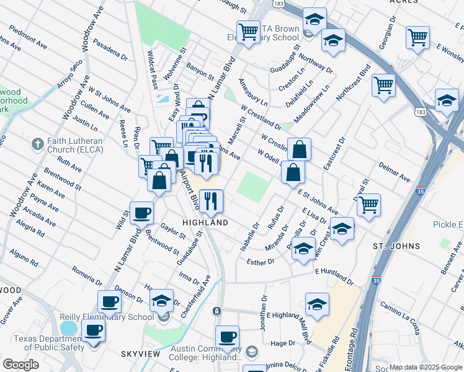Open the graduation cap marker above Northway Dr
The width and height of the screenshot is (464, 372).
click(333, 40)
